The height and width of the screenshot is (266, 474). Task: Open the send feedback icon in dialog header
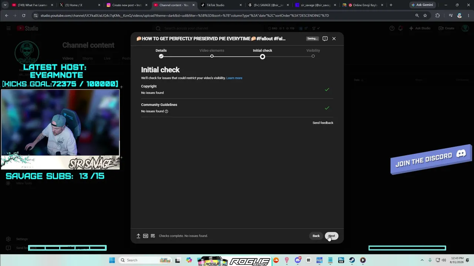coord(325,38)
